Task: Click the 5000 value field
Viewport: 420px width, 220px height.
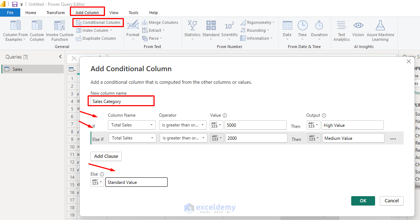Action: pos(256,125)
